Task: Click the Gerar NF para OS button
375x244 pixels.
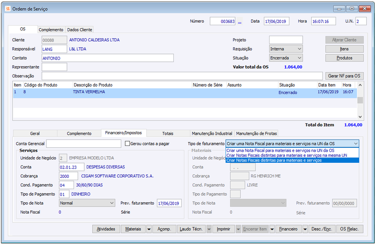Action: (x=344, y=76)
